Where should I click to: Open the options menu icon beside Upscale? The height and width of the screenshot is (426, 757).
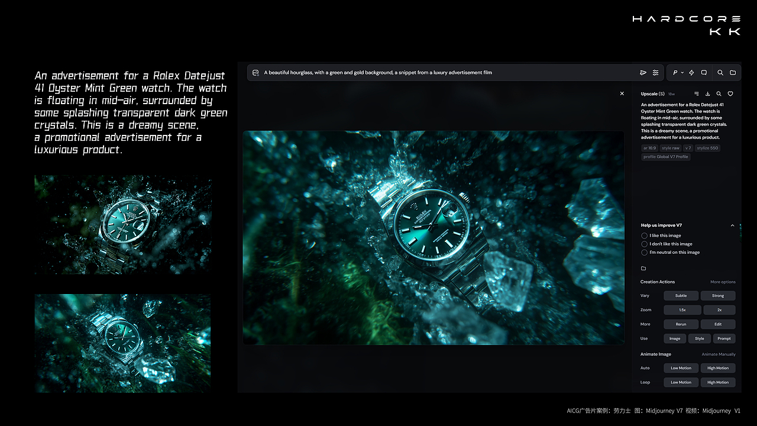pos(697,93)
